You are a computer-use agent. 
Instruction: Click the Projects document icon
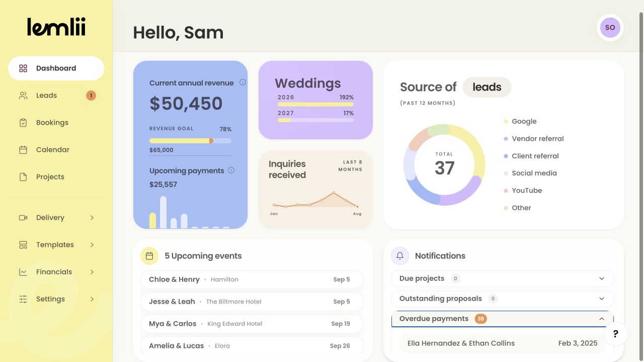[23, 177]
